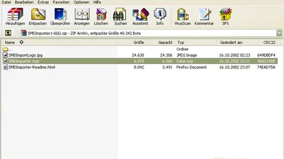Click CRC32 value 649DBDF4
The height and width of the screenshot is (159, 284).
(x=266, y=55)
